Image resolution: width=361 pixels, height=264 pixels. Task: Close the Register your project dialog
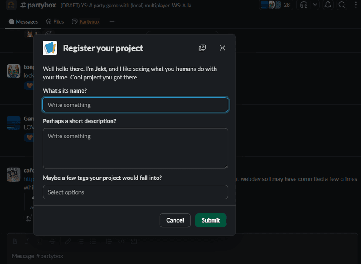coord(222,48)
